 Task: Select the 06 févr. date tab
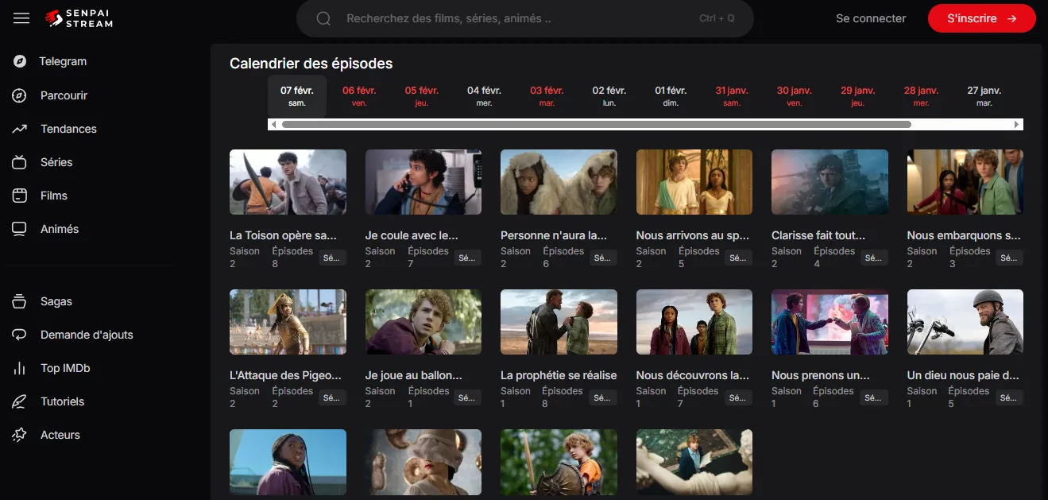(x=359, y=96)
